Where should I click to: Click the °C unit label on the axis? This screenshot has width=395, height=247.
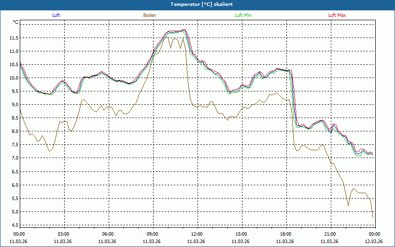click(15, 22)
